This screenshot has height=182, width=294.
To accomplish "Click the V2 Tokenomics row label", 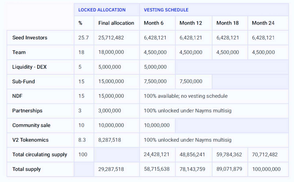I will point(30,140).
